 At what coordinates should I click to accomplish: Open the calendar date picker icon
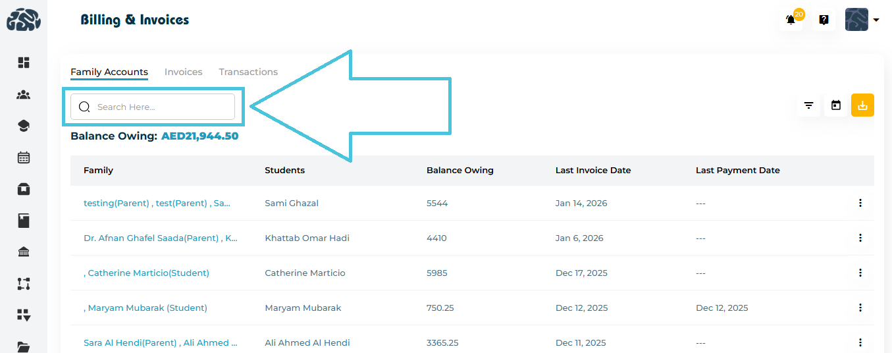click(x=835, y=105)
